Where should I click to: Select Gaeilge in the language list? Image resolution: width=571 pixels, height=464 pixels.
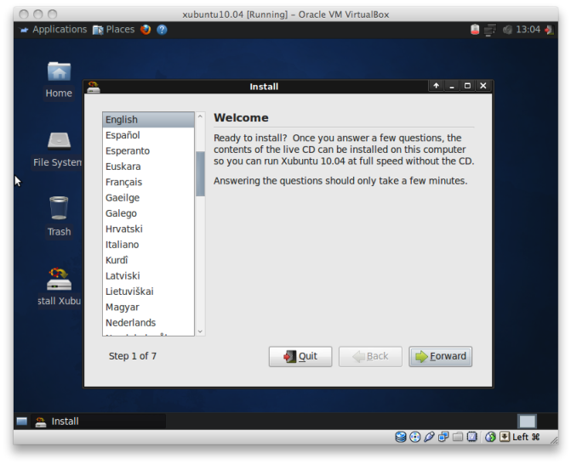[148, 198]
